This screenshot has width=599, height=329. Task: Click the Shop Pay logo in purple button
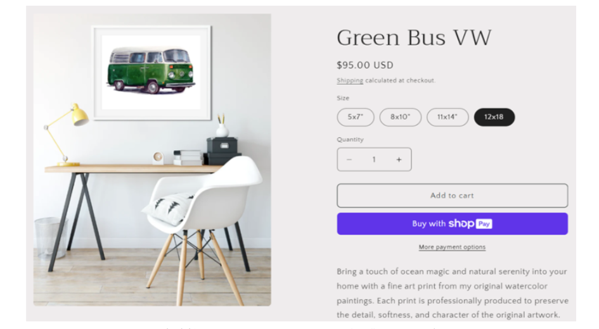click(x=470, y=223)
